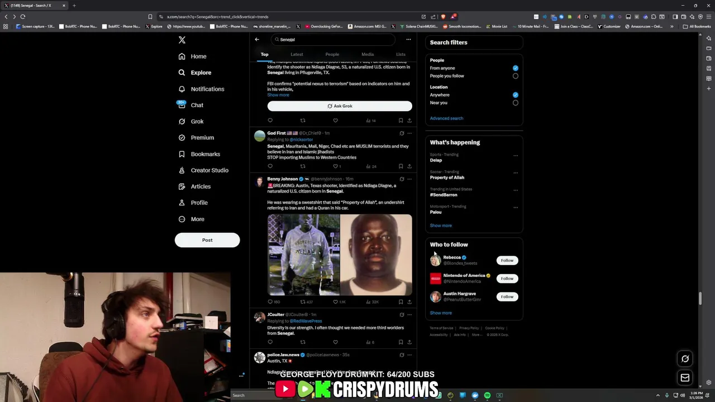Select Near you location radio option
This screenshot has height=402, width=715.
[516, 103]
